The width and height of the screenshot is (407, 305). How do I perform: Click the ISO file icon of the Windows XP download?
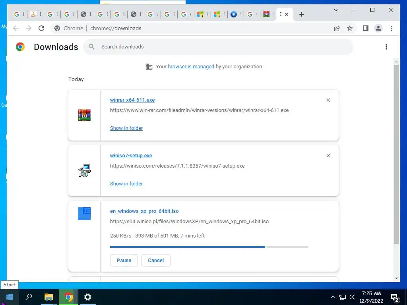point(84,213)
